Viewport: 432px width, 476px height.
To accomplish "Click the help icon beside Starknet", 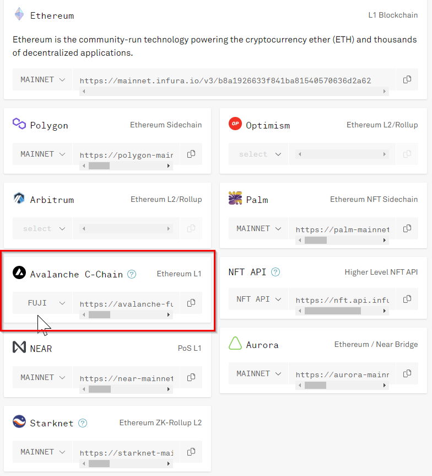I will tap(83, 423).
